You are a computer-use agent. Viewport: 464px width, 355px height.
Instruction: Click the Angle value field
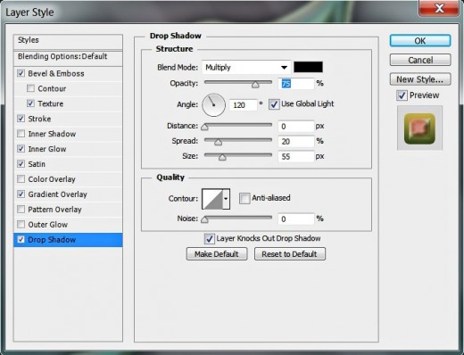coord(243,105)
